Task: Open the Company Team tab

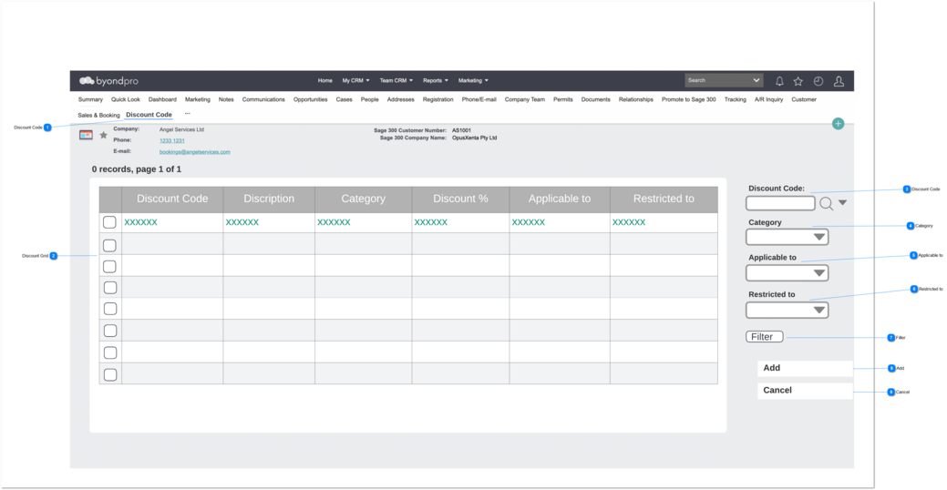Action: click(525, 99)
